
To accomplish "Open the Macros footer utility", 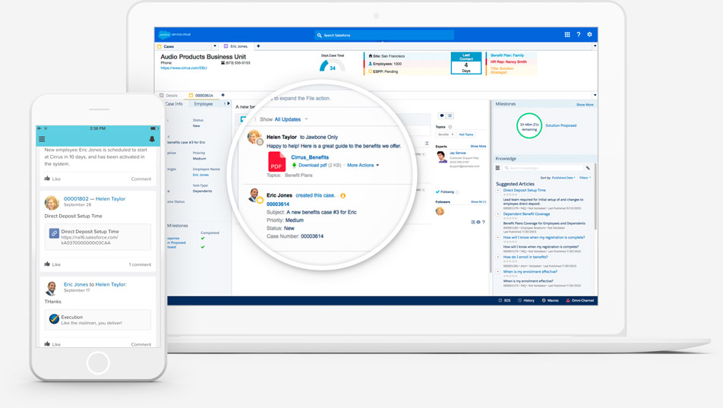I will pyautogui.click(x=550, y=300).
